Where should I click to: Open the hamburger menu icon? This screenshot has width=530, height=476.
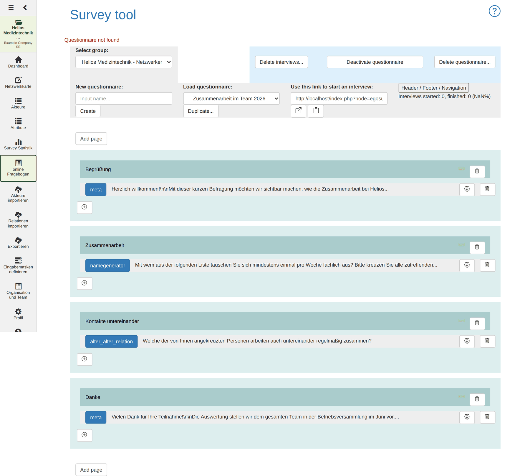coord(11,7)
